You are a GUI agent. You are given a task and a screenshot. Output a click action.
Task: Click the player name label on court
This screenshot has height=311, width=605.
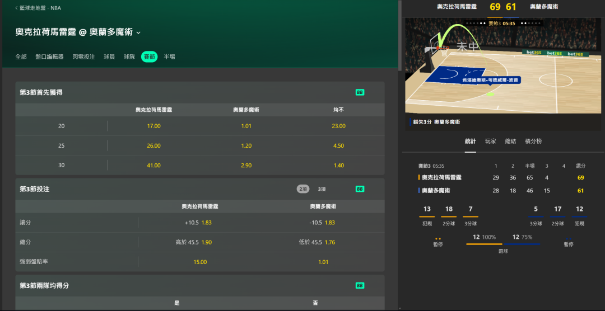coord(490,80)
